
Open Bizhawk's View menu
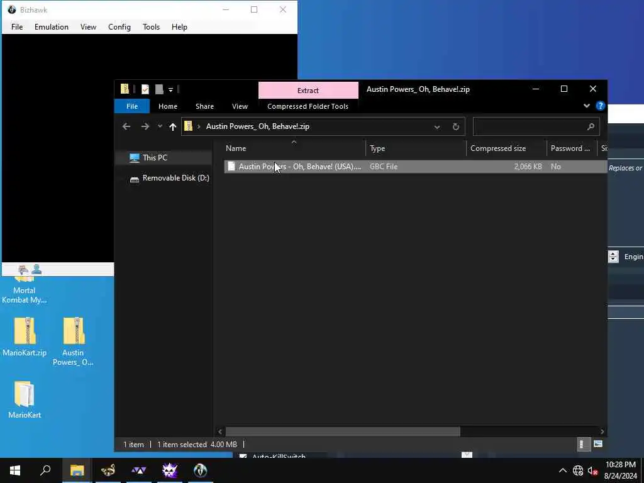88,26
